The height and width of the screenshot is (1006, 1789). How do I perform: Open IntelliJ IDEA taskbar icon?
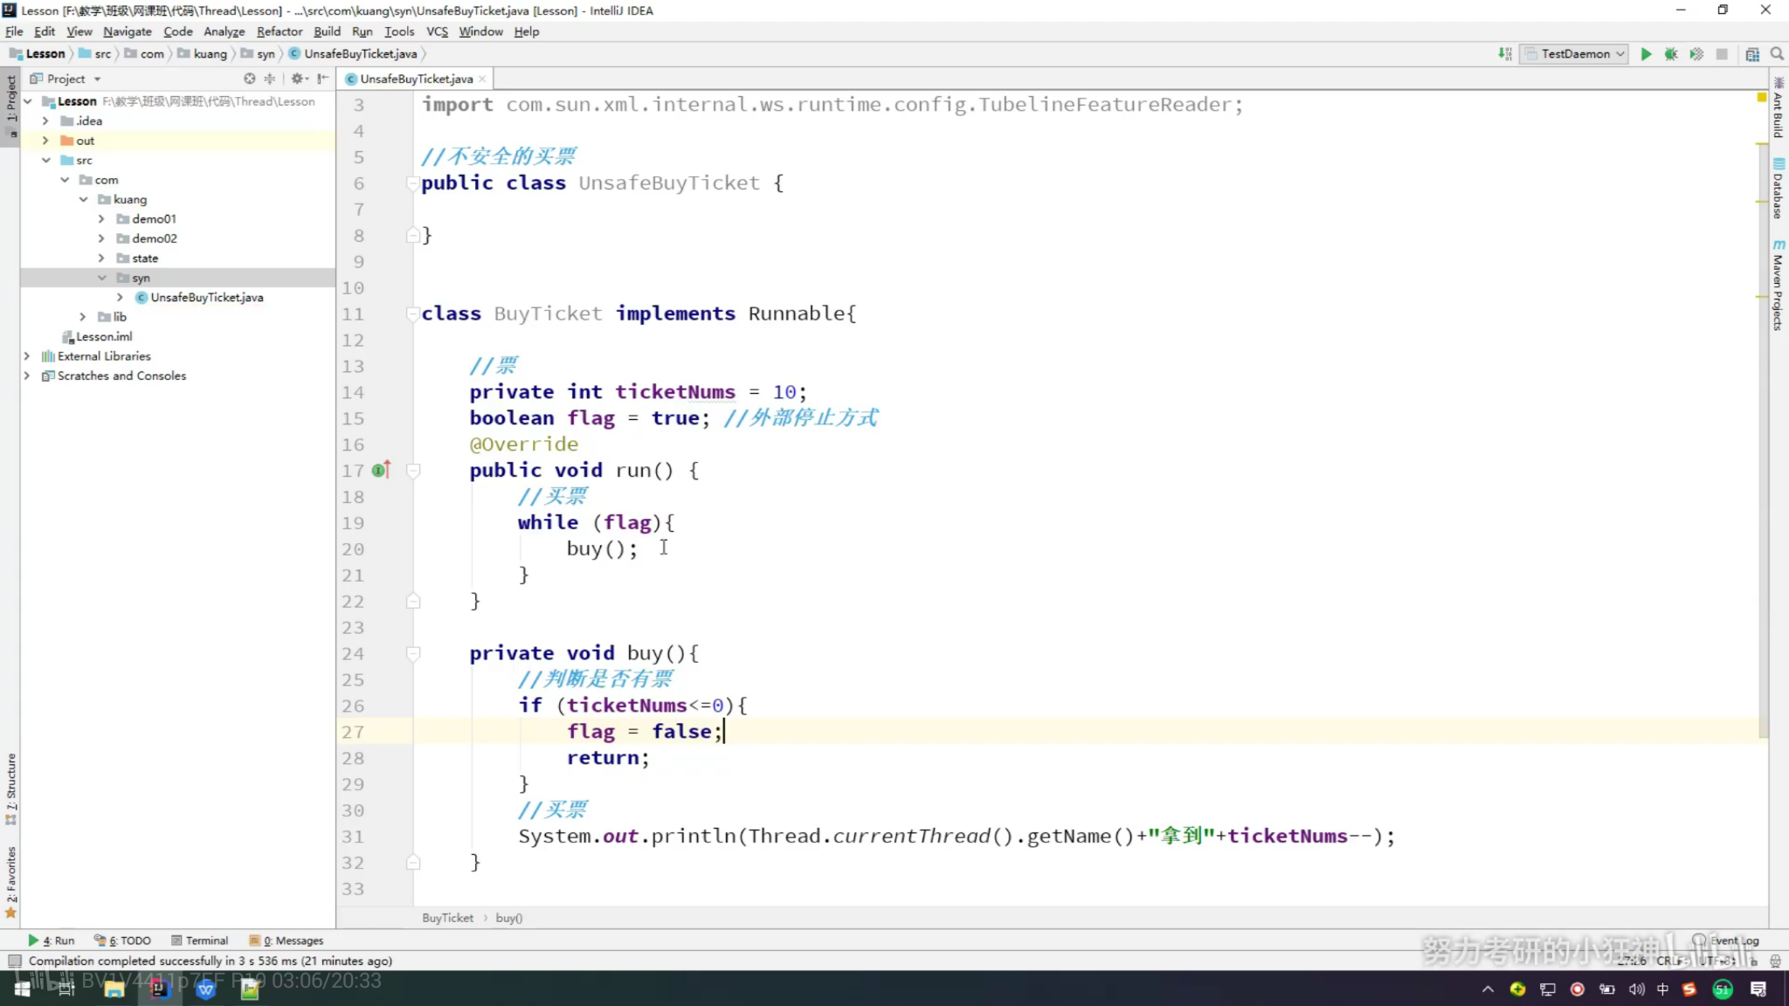(x=160, y=989)
